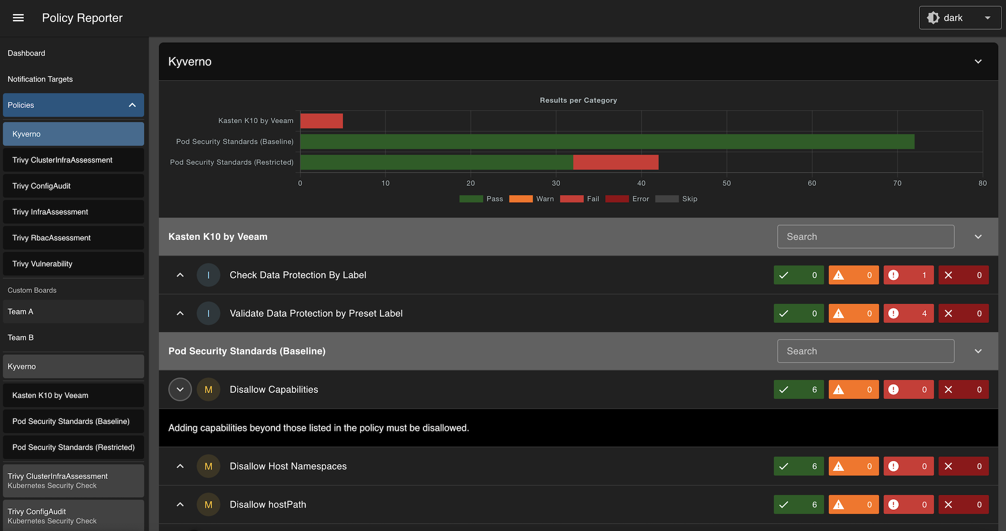Toggle the Disallow Capabilities expanded description row
Image resolution: width=1006 pixels, height=531 pixels.
point(180,390)
